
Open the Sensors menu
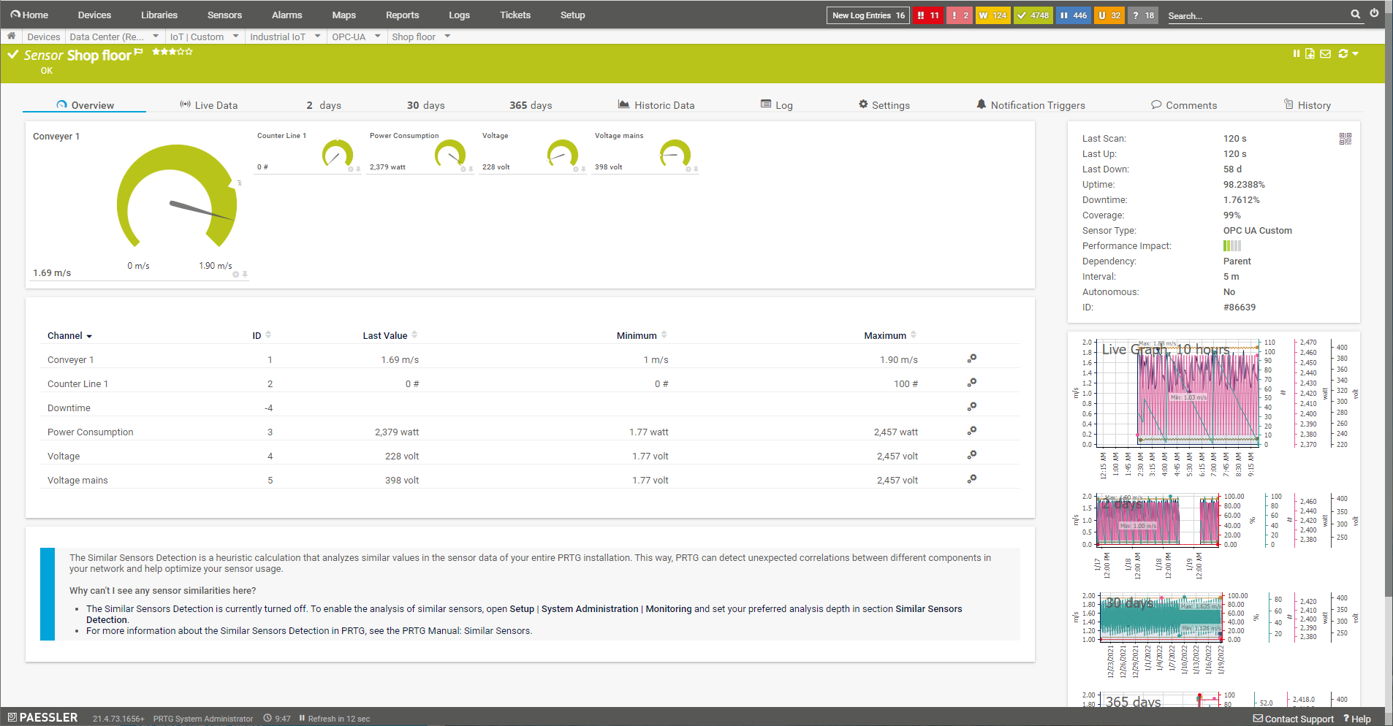tap(224, 15)
